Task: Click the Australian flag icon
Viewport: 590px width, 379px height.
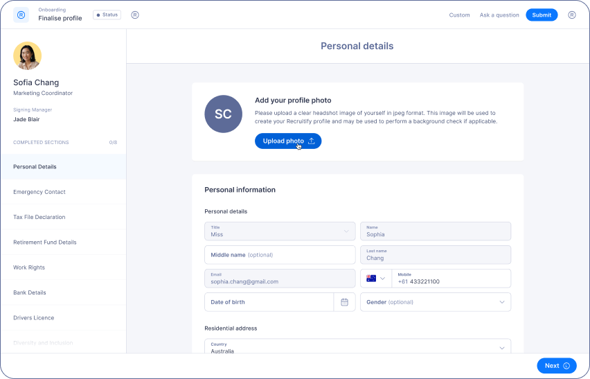Action: (x=371, y=279)
